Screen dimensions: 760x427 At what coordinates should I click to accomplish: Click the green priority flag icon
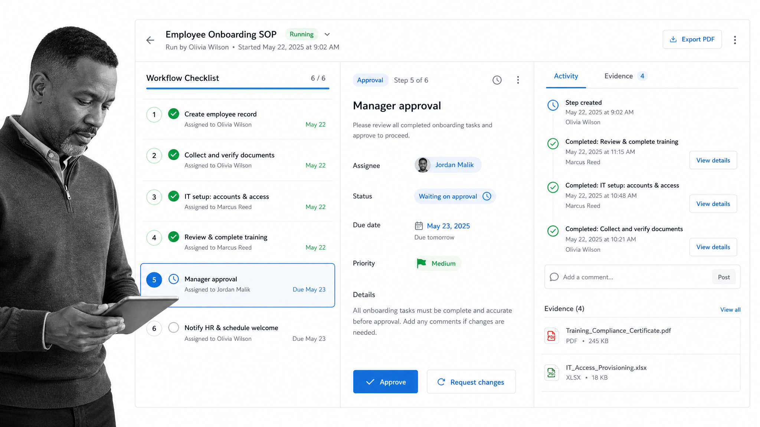click(x=422, y=263)
